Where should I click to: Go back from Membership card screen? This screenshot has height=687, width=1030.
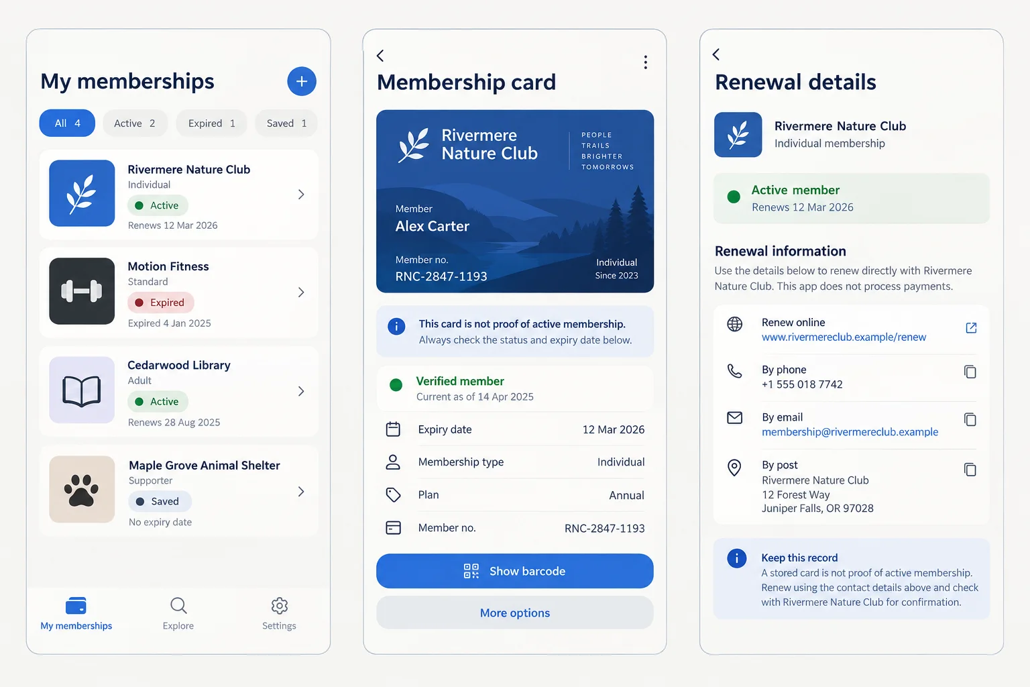(380, 56)
